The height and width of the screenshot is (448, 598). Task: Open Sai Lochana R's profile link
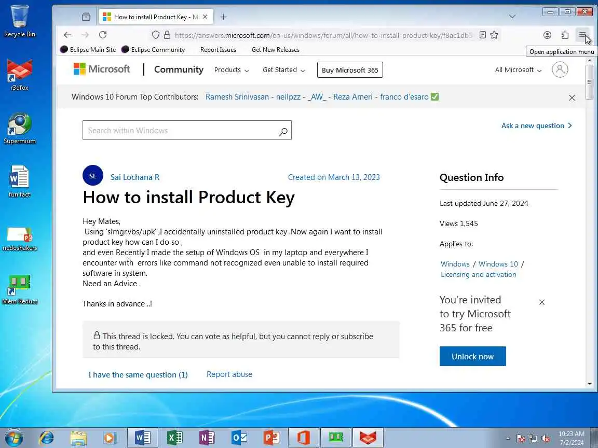click(x=135, y=177)
